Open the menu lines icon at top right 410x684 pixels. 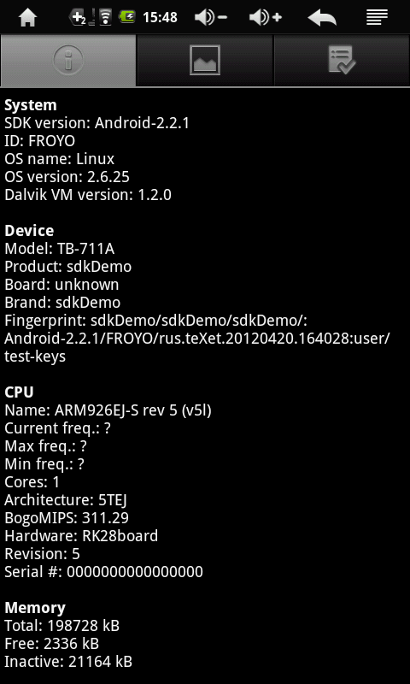377,17
